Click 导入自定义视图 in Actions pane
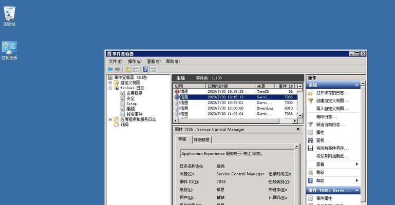The height and width of the screenshot is (205, 395). (x=332, y=109)
